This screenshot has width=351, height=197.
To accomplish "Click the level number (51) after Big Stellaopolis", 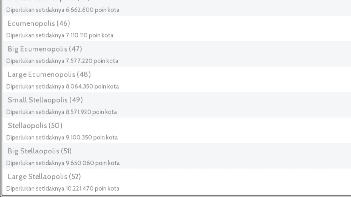I will point(66,151).
